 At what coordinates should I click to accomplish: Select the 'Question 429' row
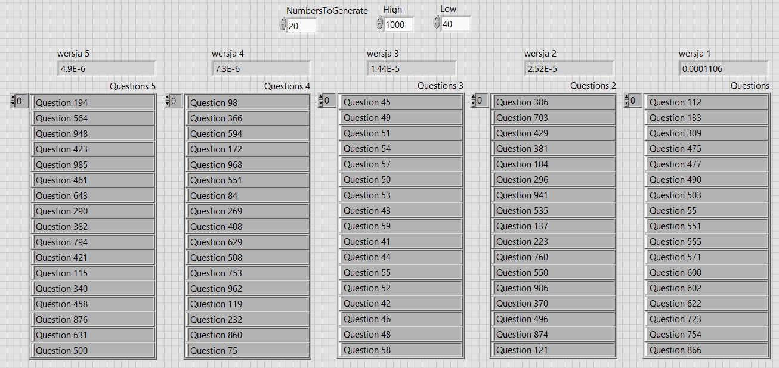[x=554, y=133]
